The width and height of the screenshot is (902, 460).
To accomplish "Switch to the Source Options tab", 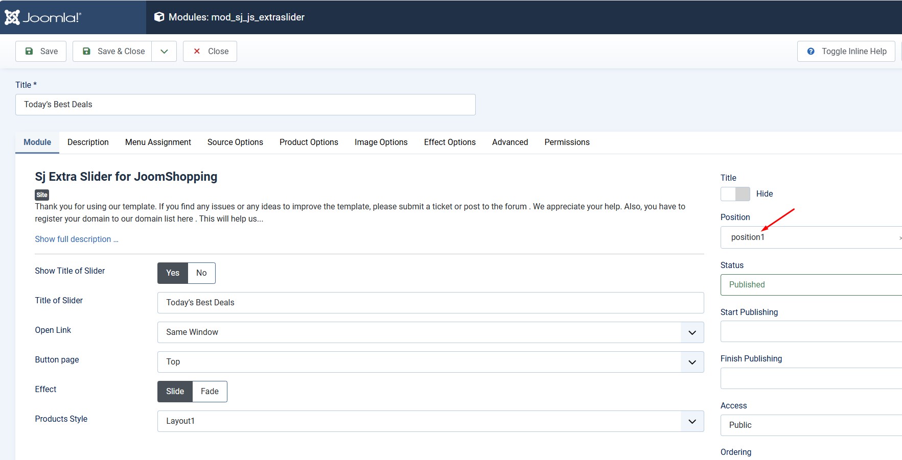I will tap(235, 142).
